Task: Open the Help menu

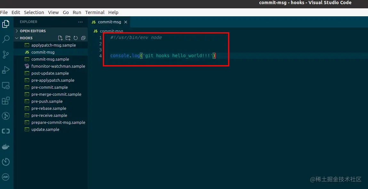Action: [113, 12]
